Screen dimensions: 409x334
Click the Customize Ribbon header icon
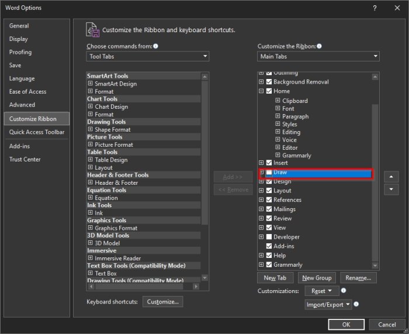coord(92,29)
